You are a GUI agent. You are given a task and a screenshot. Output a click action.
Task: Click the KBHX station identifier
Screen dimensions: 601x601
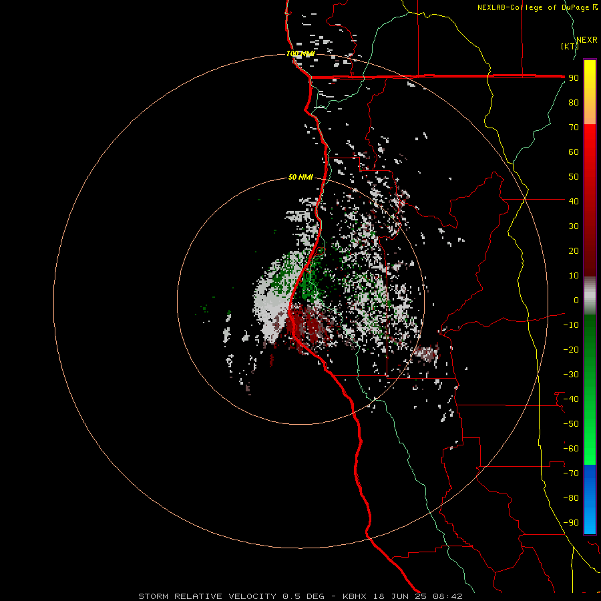coord(355,596)
